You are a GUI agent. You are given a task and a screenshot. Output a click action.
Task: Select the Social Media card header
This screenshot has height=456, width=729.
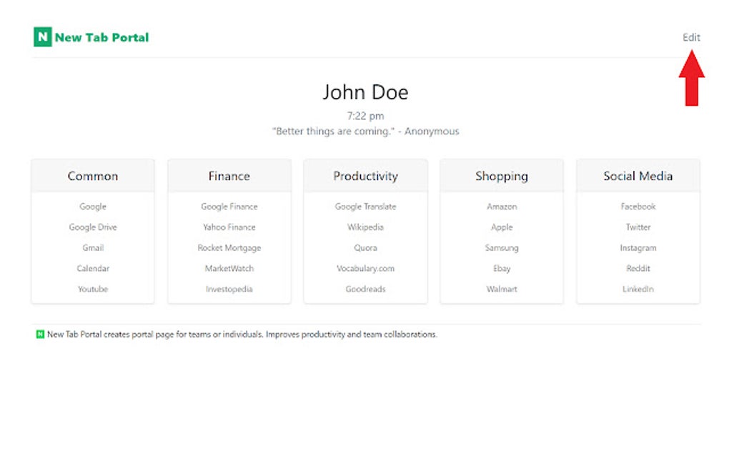[638, 176]
